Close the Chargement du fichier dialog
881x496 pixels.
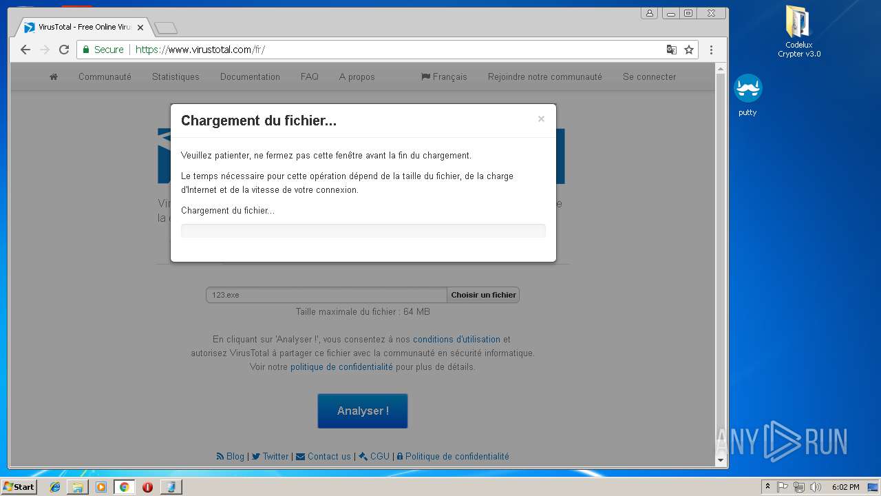(541, 119)
